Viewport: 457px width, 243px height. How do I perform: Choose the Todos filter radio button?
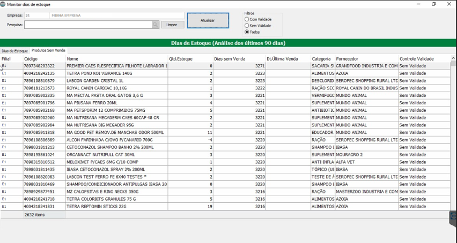pyautogui.click(x=247, y=32)
